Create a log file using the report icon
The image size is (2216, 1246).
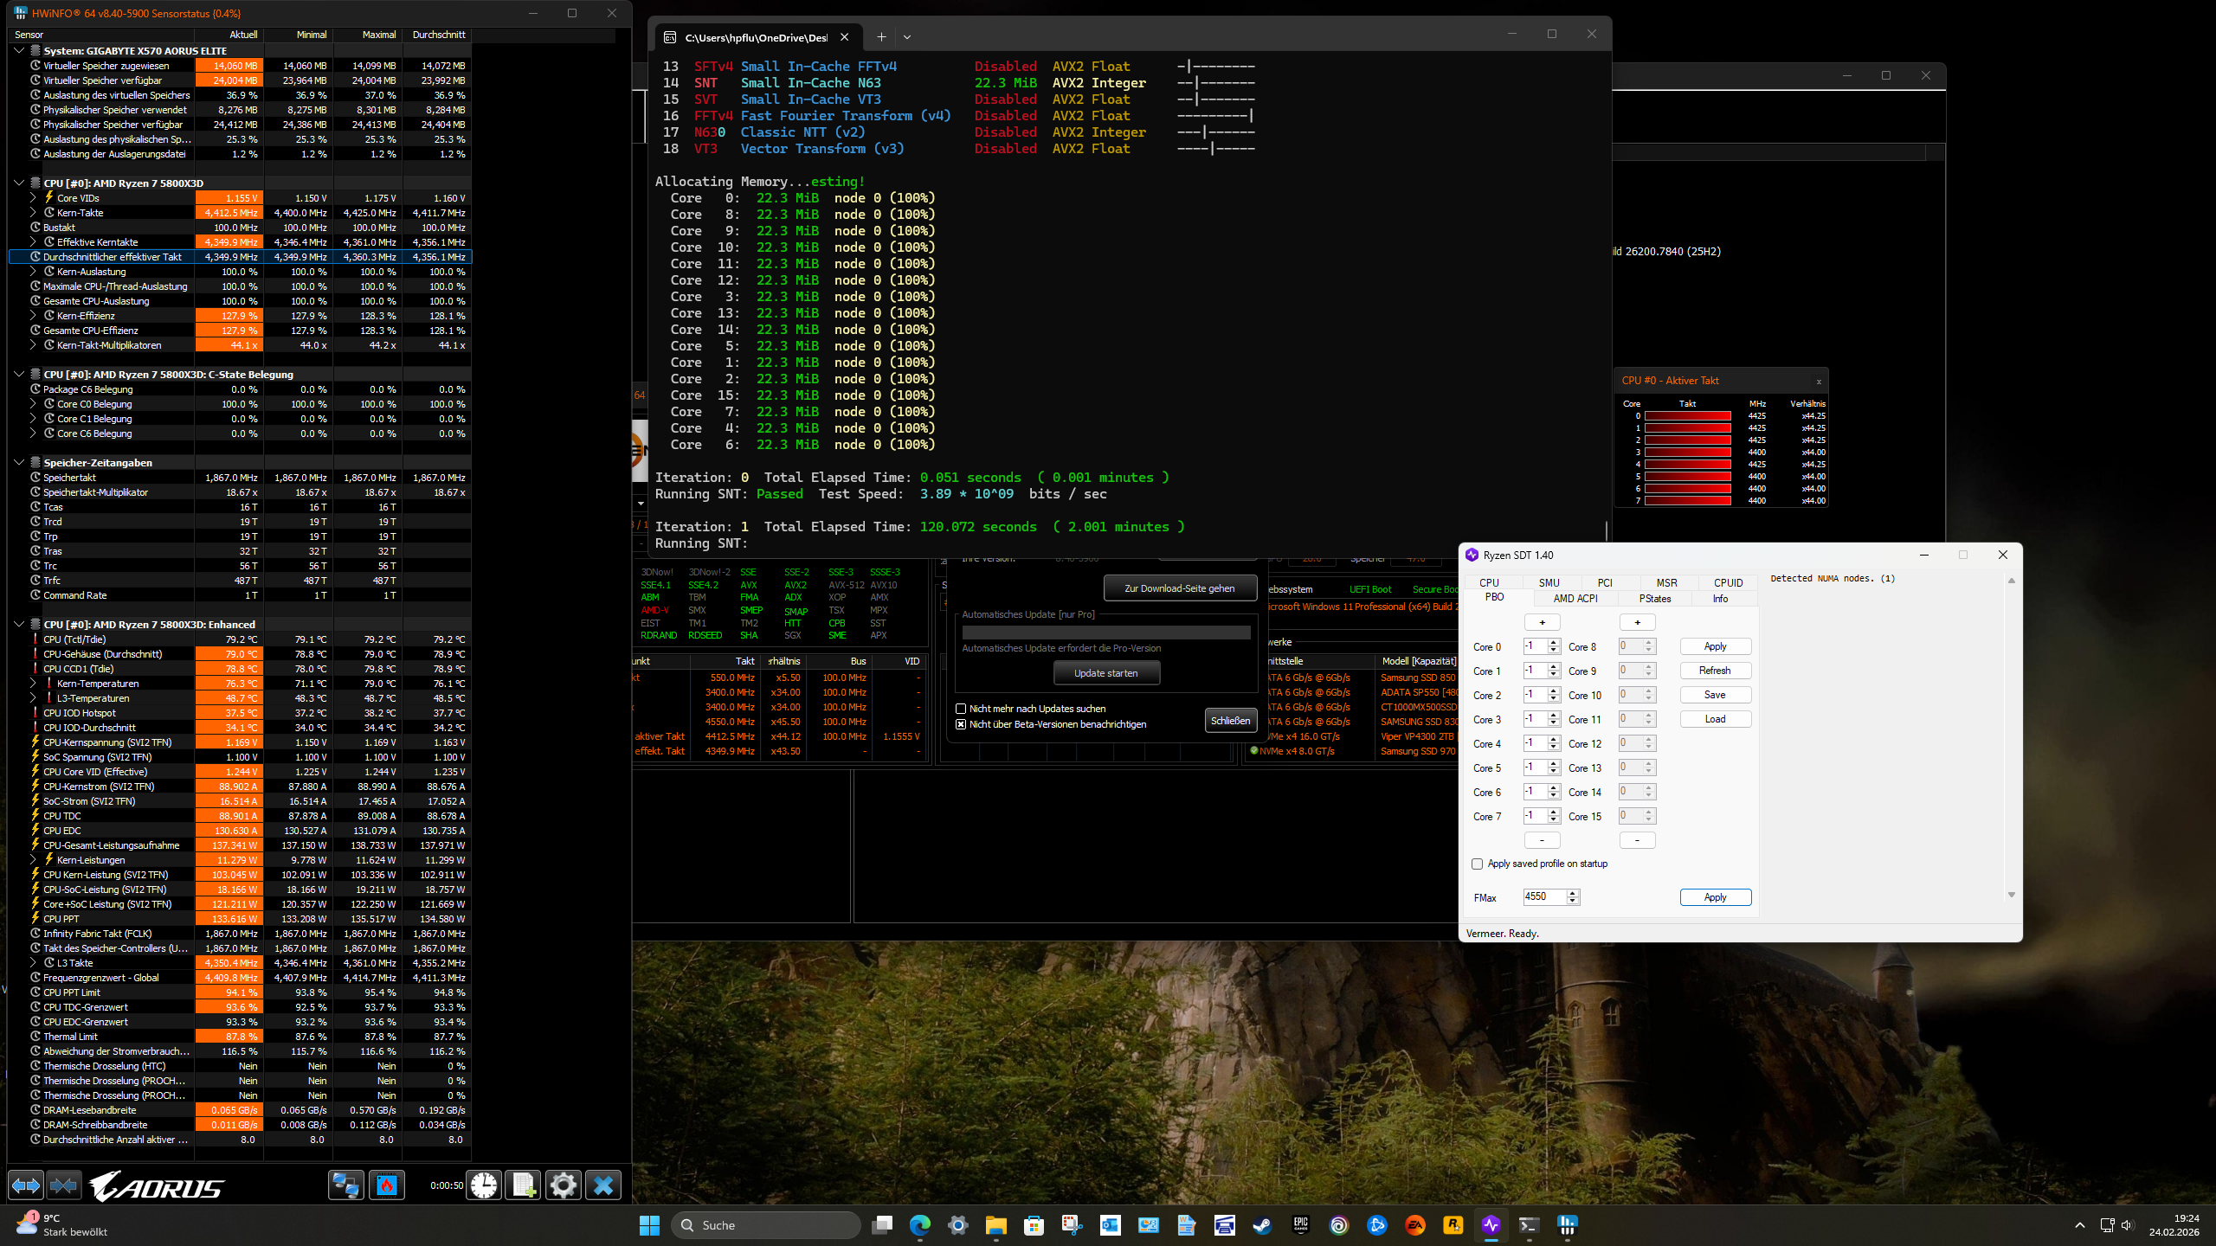523,1185
